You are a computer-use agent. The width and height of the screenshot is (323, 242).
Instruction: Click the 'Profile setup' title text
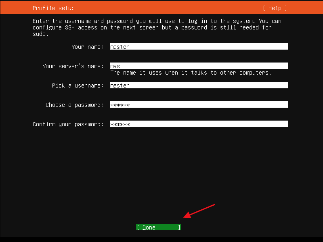54,8
